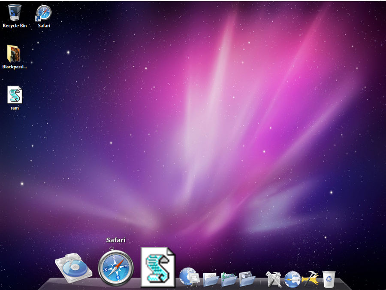This screenshot has width=386, height=290.
Task: Open the wrench and ruler utilities icon in dock
Action: coord(274,279)
